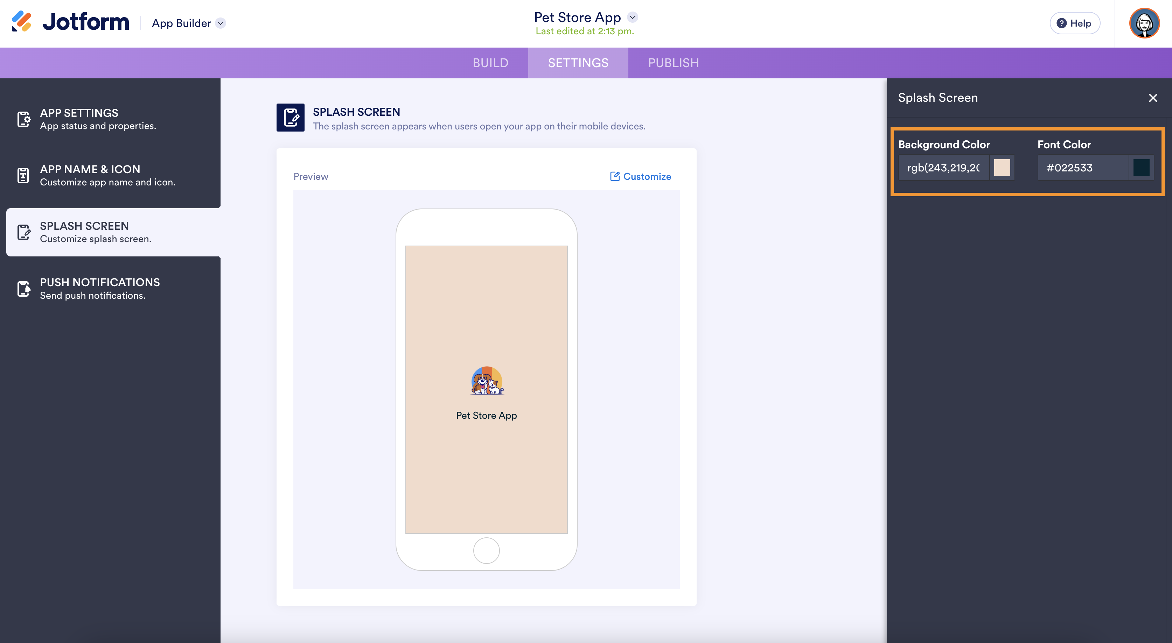Click the Help button
Screen dimensions: 1172x643
(1075, 23)
